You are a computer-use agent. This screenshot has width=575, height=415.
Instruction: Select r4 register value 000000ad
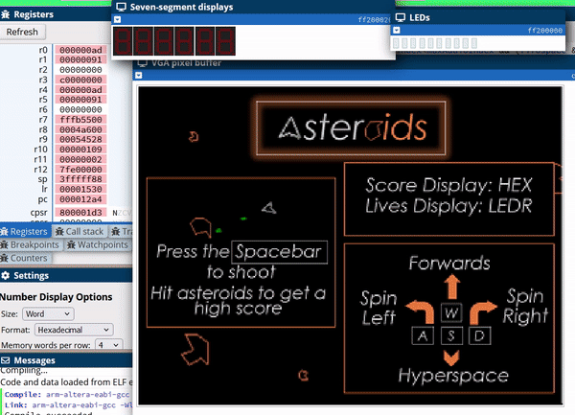click(80, 90)
